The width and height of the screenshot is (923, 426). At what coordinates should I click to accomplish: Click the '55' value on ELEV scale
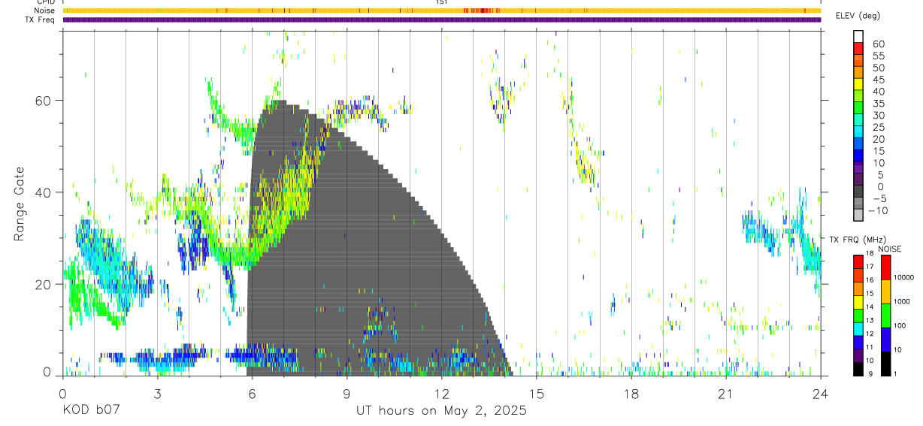878,56
